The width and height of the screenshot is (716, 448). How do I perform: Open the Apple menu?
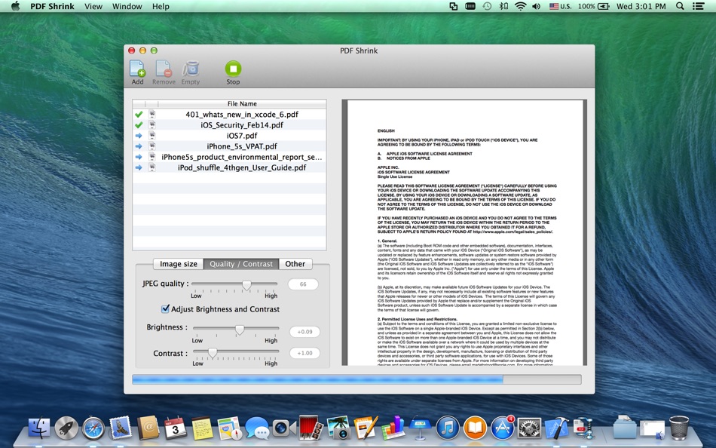(16, 6)
